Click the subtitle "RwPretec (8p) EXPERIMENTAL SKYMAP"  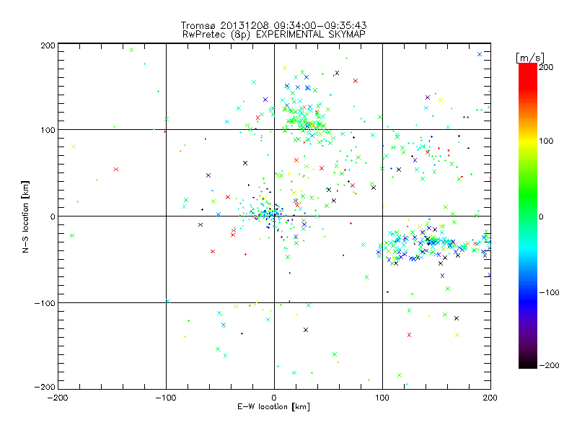pos(273,34)
